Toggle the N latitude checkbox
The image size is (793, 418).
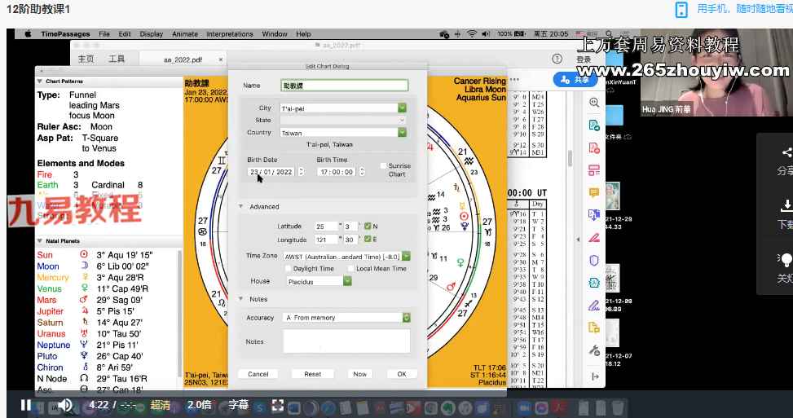[368, 226]
